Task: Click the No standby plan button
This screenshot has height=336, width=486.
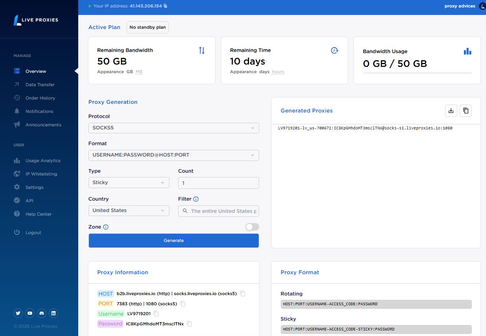Action: pyautogui.click(x=147, y=27)
